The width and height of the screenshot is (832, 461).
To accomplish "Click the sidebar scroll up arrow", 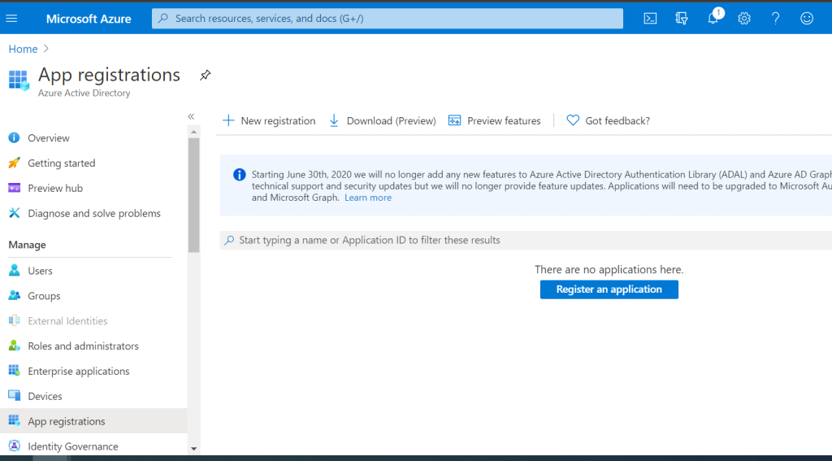I will pyautogui.click(x=193, y=132).
